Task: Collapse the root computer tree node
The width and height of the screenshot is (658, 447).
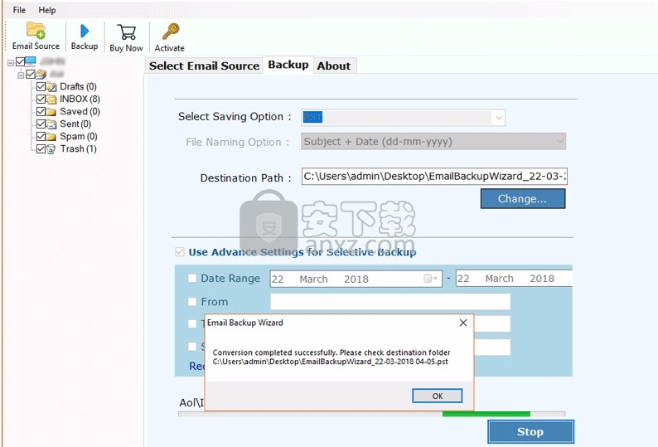Action: (x=10, y=62)
